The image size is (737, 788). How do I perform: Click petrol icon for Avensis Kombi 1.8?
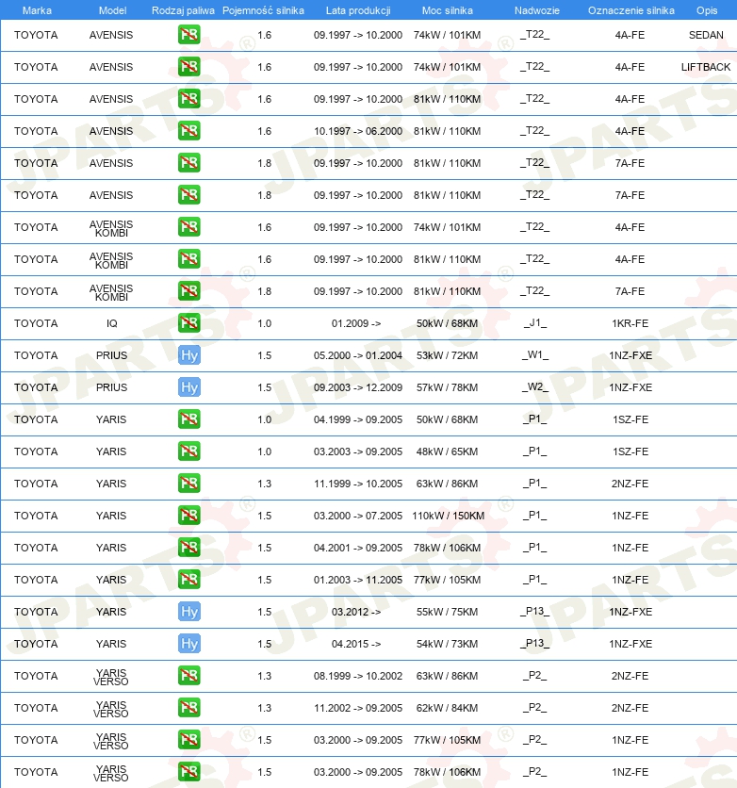coord(188,291)
